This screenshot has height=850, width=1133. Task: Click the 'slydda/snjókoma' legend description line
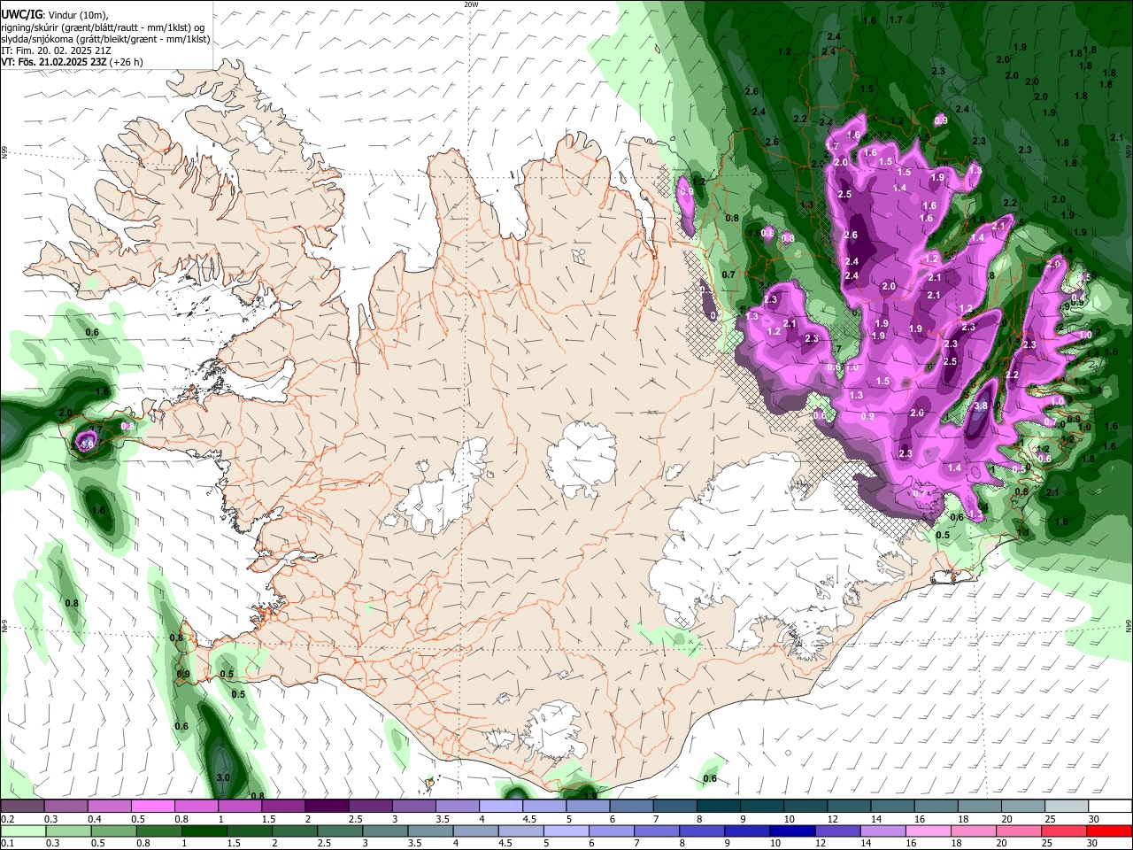[x=105, y=39]
